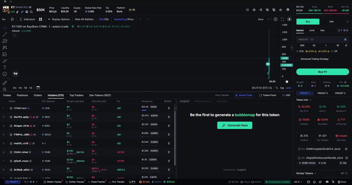The width and height of the screenshot is (352, 185).
Task: Favorite the token with star icon
Action: 280,10
